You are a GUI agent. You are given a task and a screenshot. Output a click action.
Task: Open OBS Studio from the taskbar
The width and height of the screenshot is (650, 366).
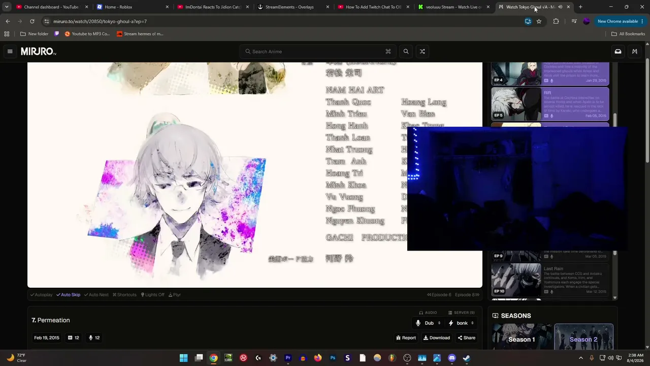click(x=407, y=358)
